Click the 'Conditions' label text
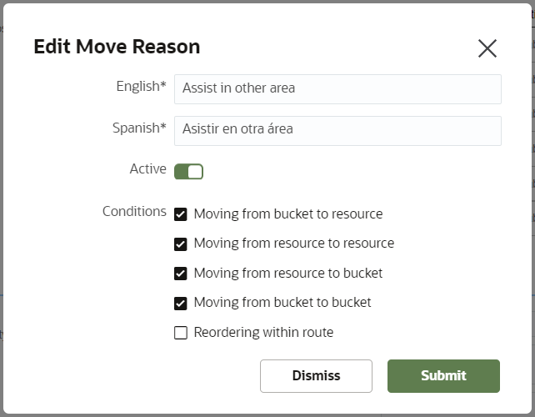Image resolution: width=535 pixels, height=417 pixels. tap(134, 212)
